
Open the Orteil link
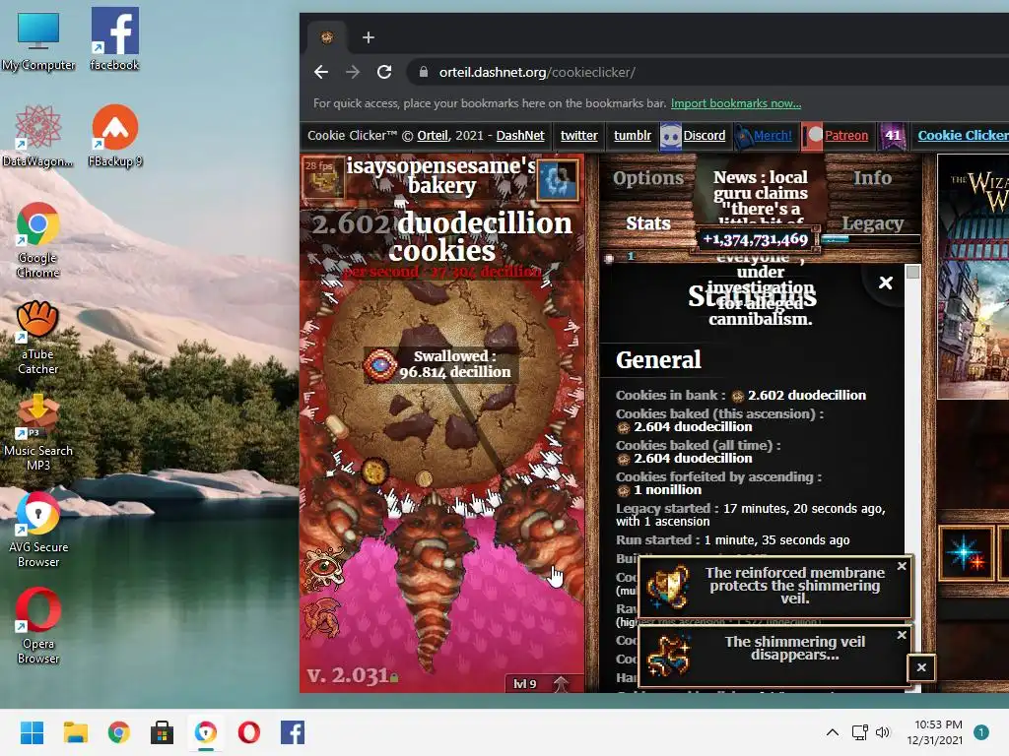pos(433,136)
